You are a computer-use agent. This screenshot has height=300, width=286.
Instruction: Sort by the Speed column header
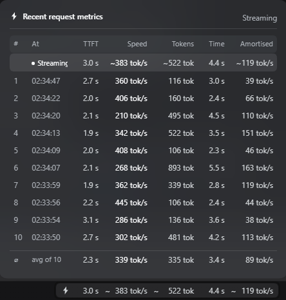click(x=137, y=44)
